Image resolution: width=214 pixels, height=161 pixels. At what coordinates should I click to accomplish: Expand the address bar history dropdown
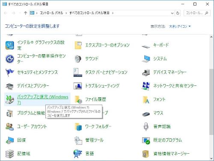pyautogui.click(x=172, y=13)
